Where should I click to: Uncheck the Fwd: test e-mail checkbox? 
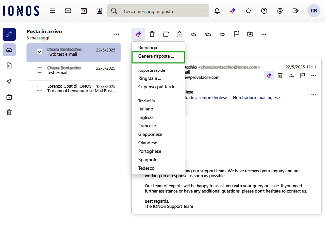[40, 51]
